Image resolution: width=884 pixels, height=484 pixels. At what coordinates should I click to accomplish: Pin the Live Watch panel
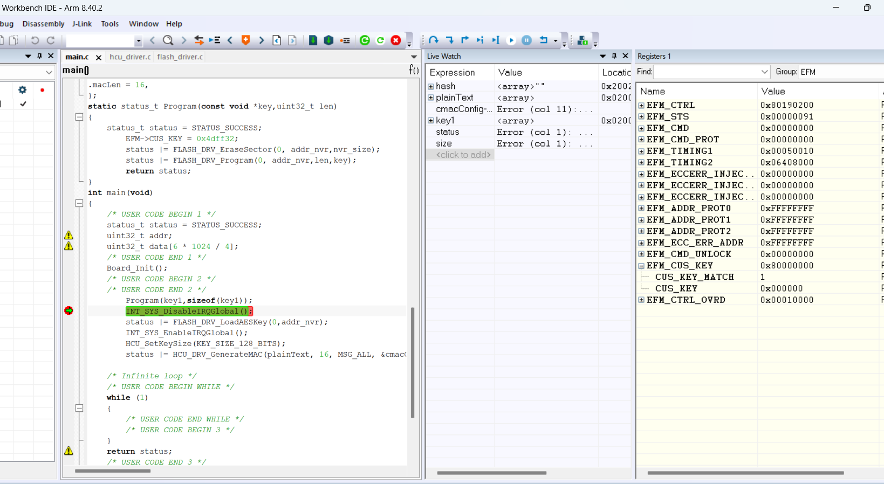(x=614, y=56)
